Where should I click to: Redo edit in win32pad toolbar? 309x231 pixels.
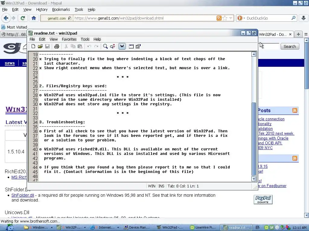96,46
